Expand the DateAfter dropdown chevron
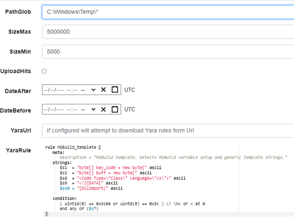294x221 pixels. [93, 90]
